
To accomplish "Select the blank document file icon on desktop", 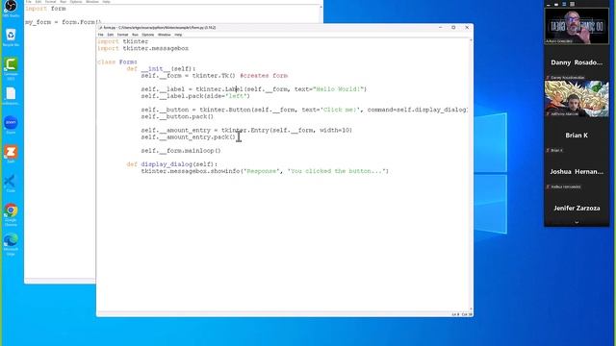I will (x=11, y=96).
